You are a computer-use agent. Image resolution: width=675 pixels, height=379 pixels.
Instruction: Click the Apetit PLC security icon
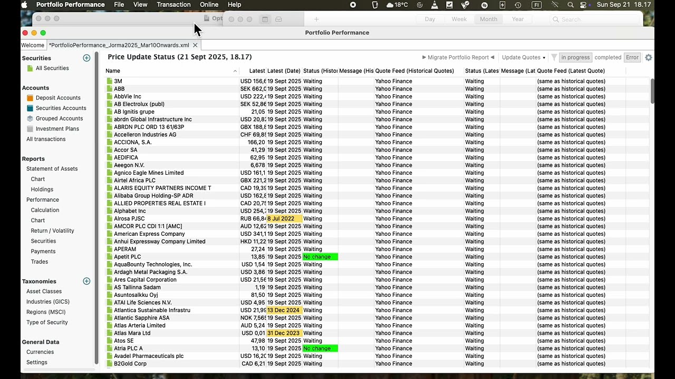pos(110,257)
